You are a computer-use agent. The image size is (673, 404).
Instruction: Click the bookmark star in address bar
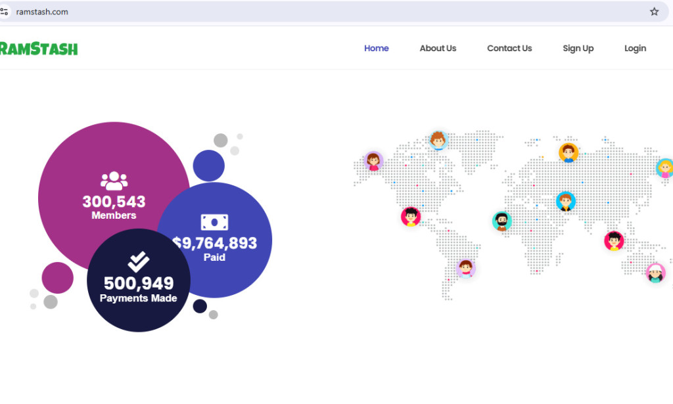tap(654, 12)
